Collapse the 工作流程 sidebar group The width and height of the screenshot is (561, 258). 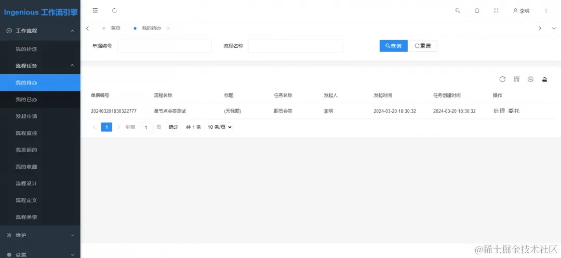click(x=40, y=31)
